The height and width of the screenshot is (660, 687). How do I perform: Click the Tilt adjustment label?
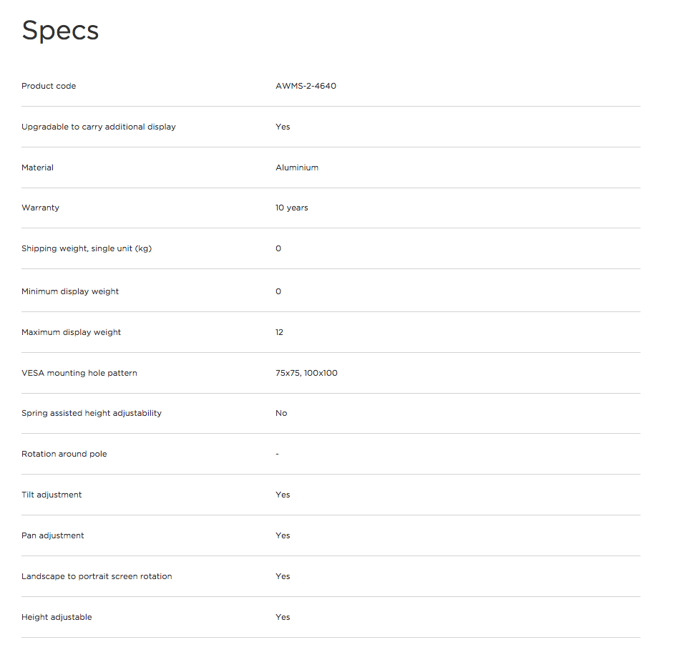coord(52,495)
